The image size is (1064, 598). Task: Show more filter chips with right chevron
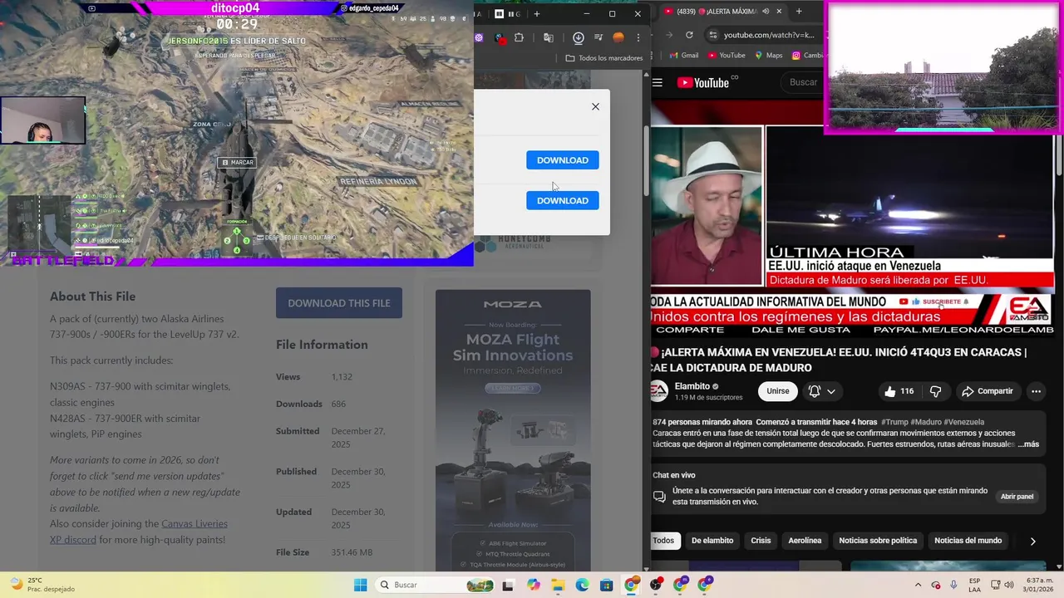pyautogui.click(x=1032, y=541)
